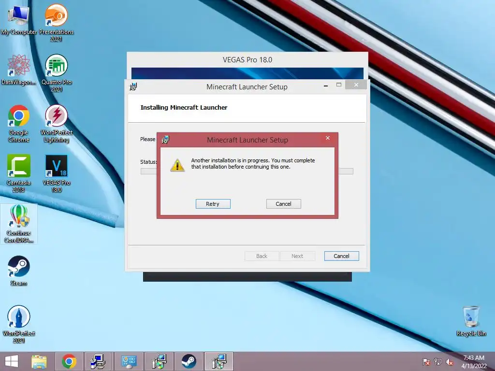Click the computer setup icon next to Chrome in taskbar
The image size is (495, 371).
click(x=99, y=361)
